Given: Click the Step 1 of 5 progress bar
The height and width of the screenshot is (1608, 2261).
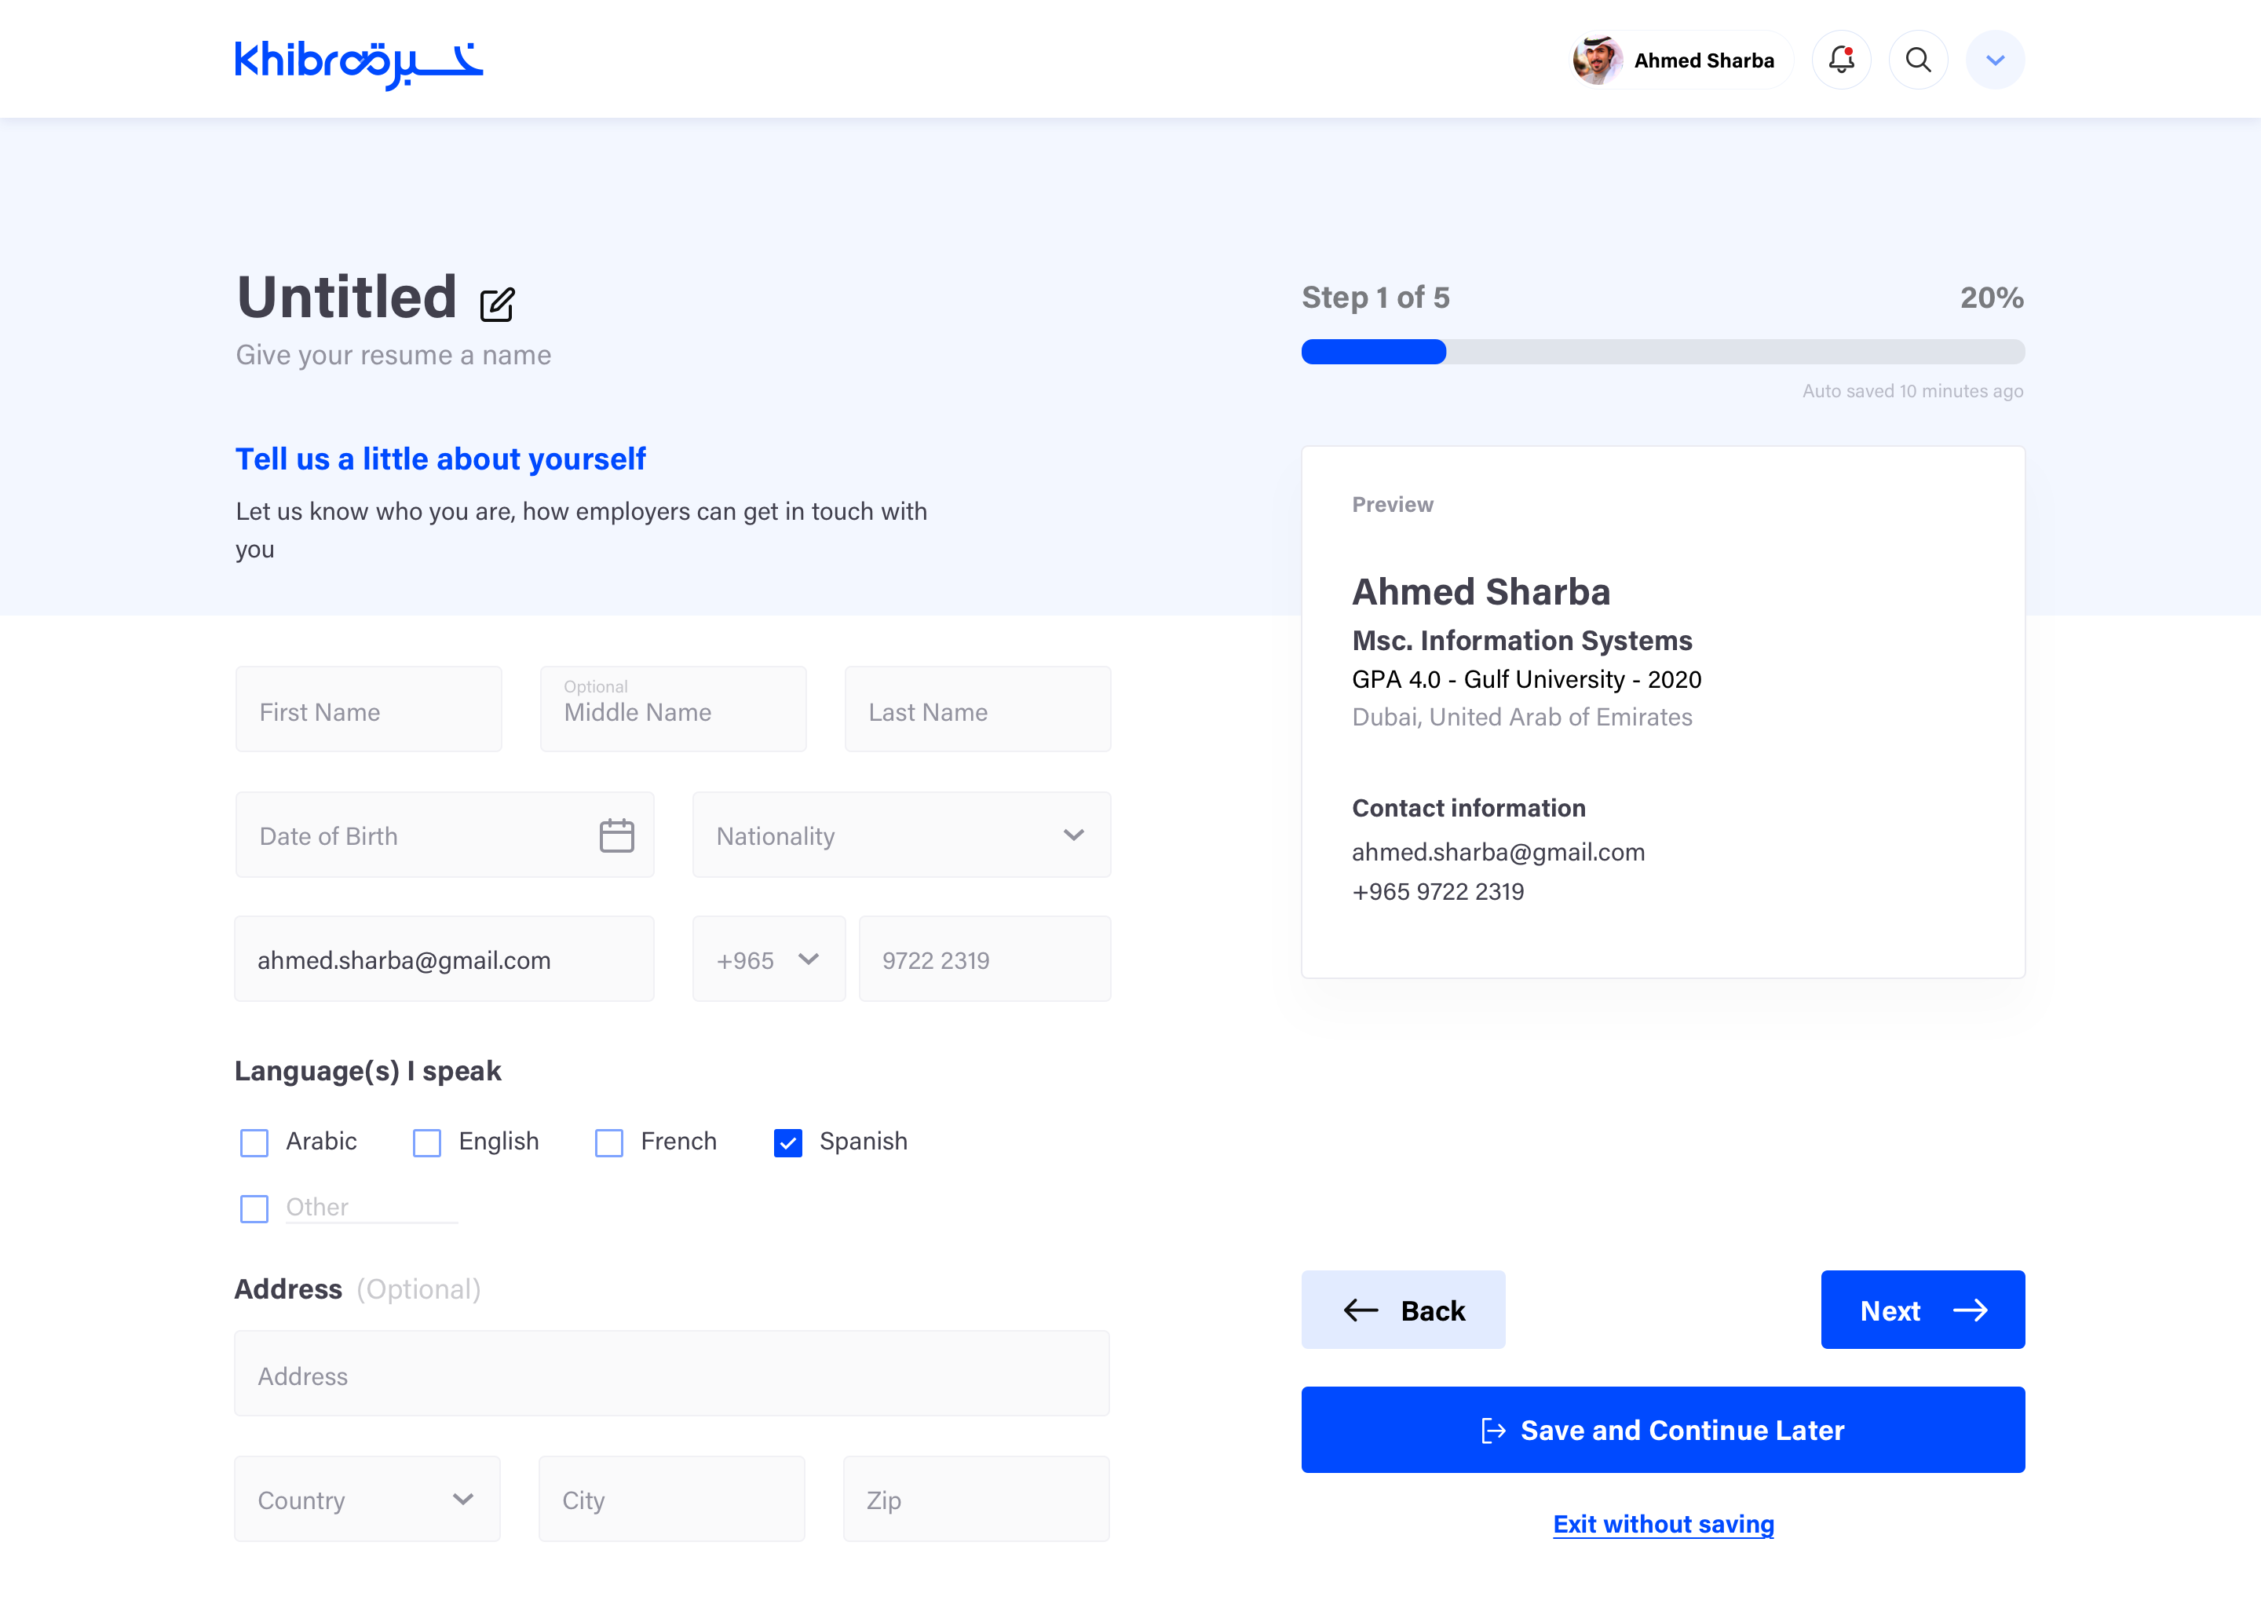Looking at the screenshot, I should point(1662,352).
